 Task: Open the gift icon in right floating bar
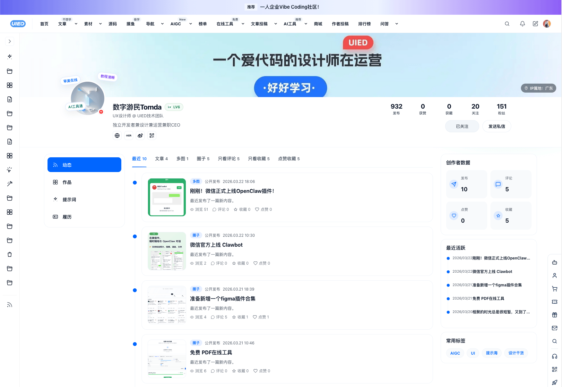555,315
